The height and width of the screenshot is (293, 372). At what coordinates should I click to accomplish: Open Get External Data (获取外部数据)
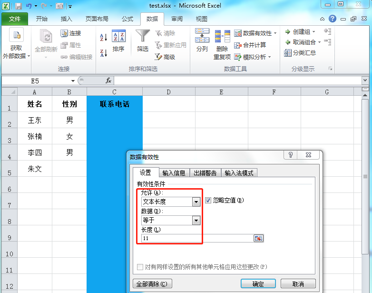[x=16, y=43]
